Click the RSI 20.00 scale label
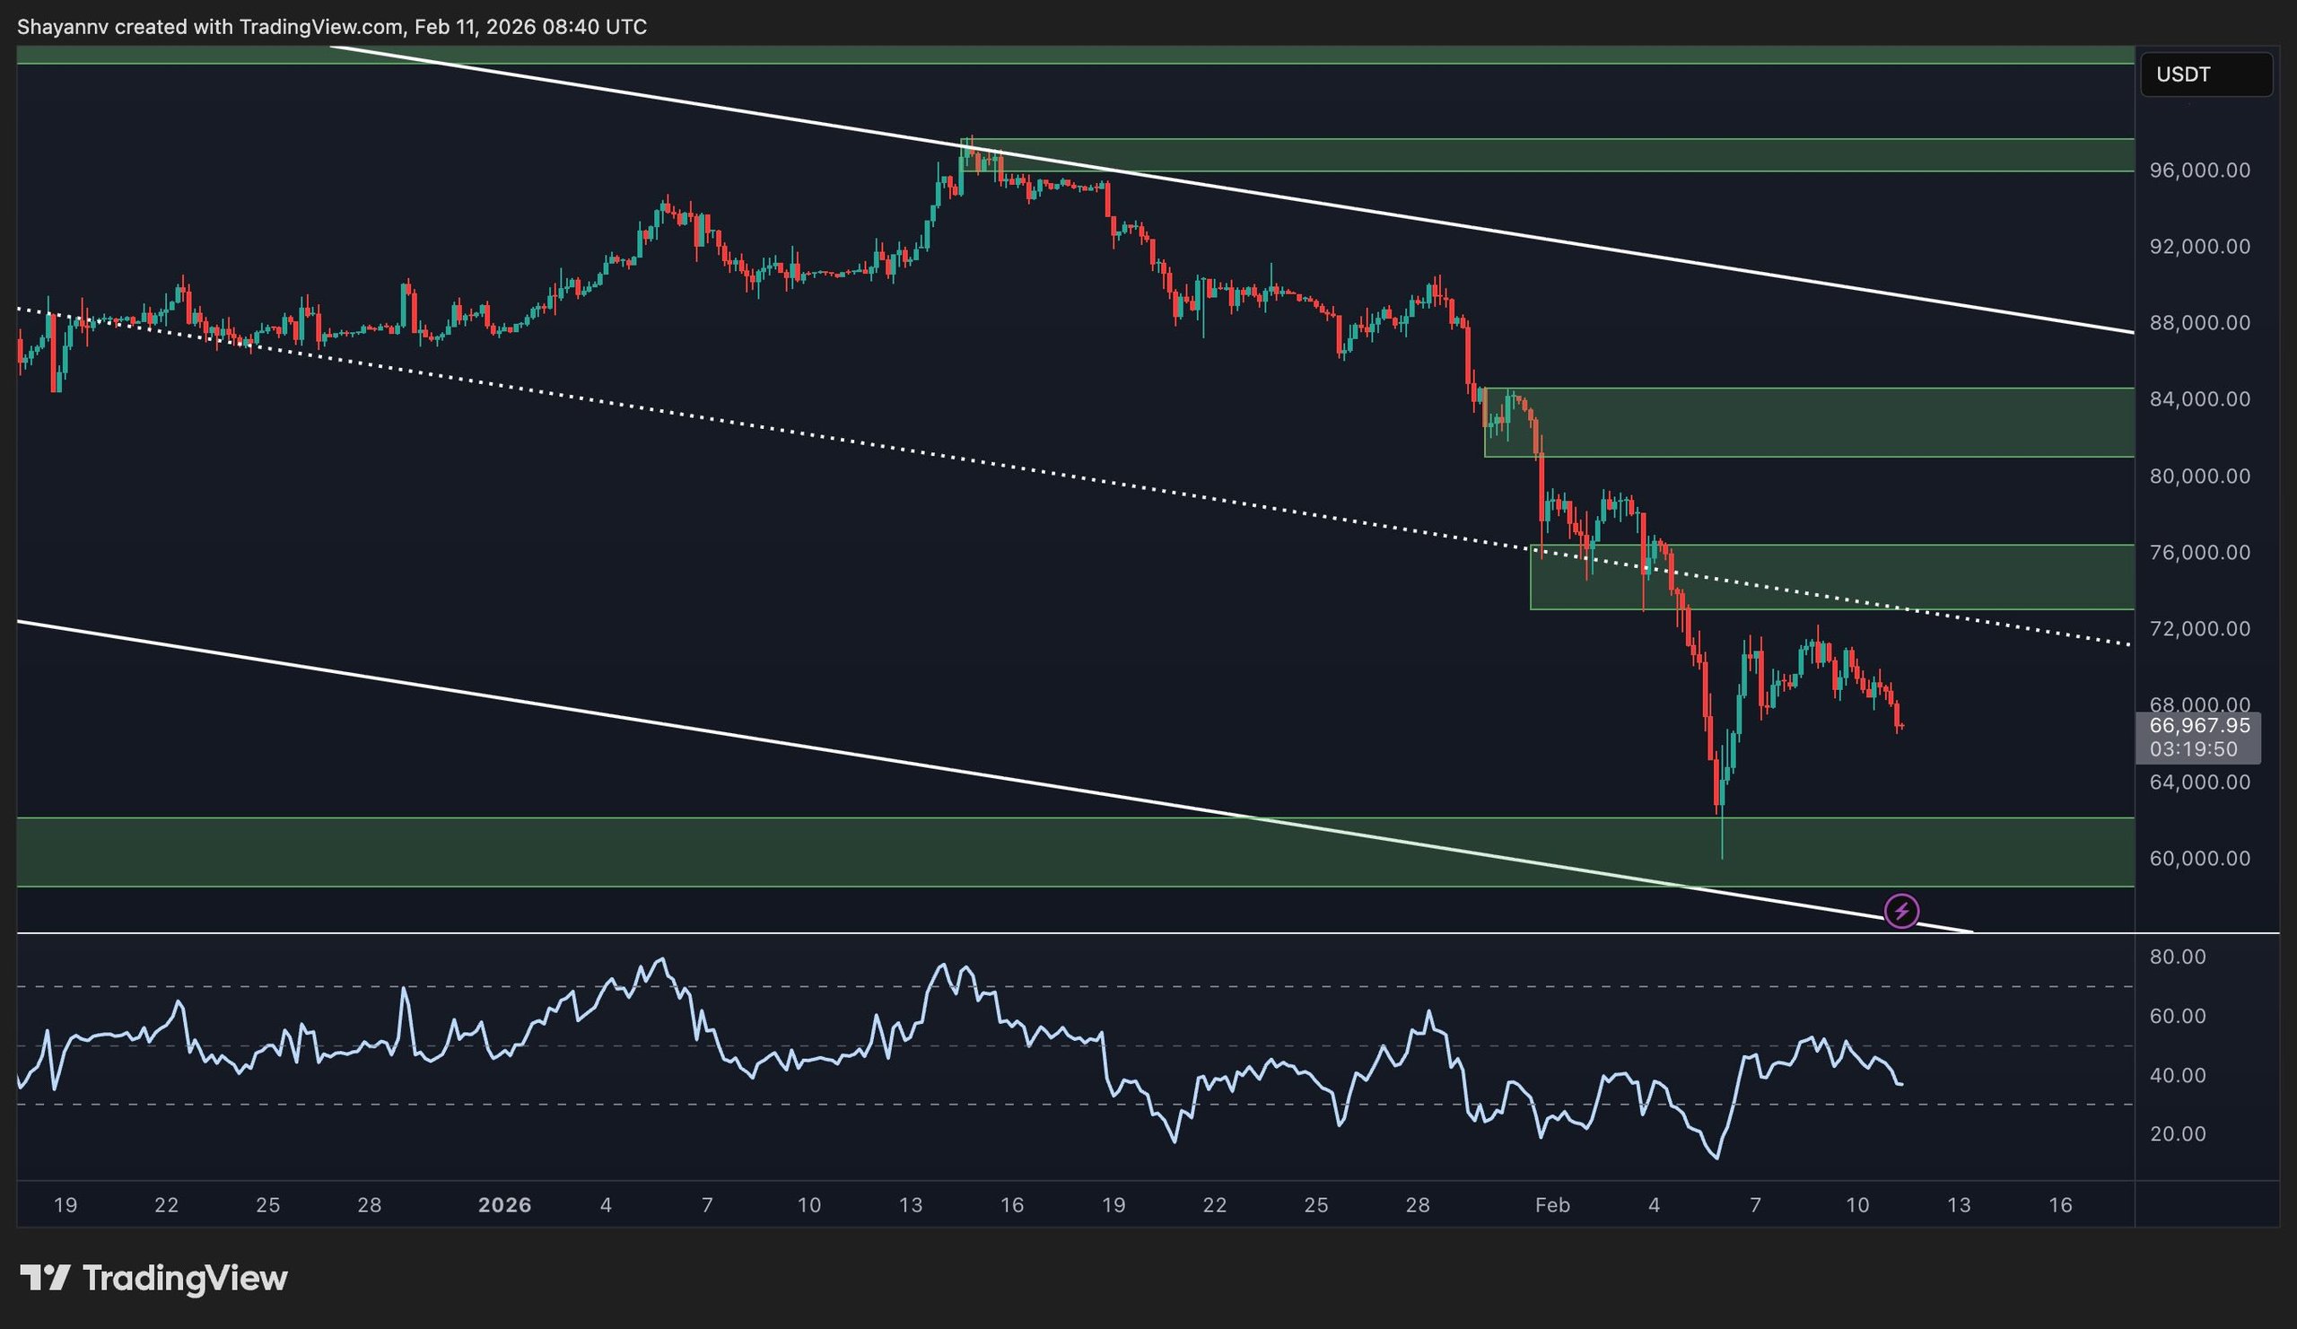The width and height of the screenshot is (2297, 1329). click(2177, 1134)
